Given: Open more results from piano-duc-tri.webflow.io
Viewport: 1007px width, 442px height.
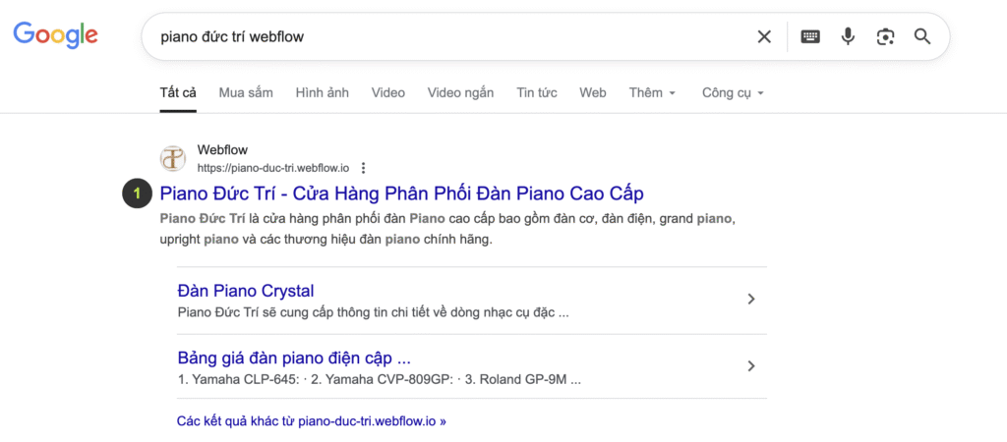Looking at the screenshot, I should click(x=312, y=420).
